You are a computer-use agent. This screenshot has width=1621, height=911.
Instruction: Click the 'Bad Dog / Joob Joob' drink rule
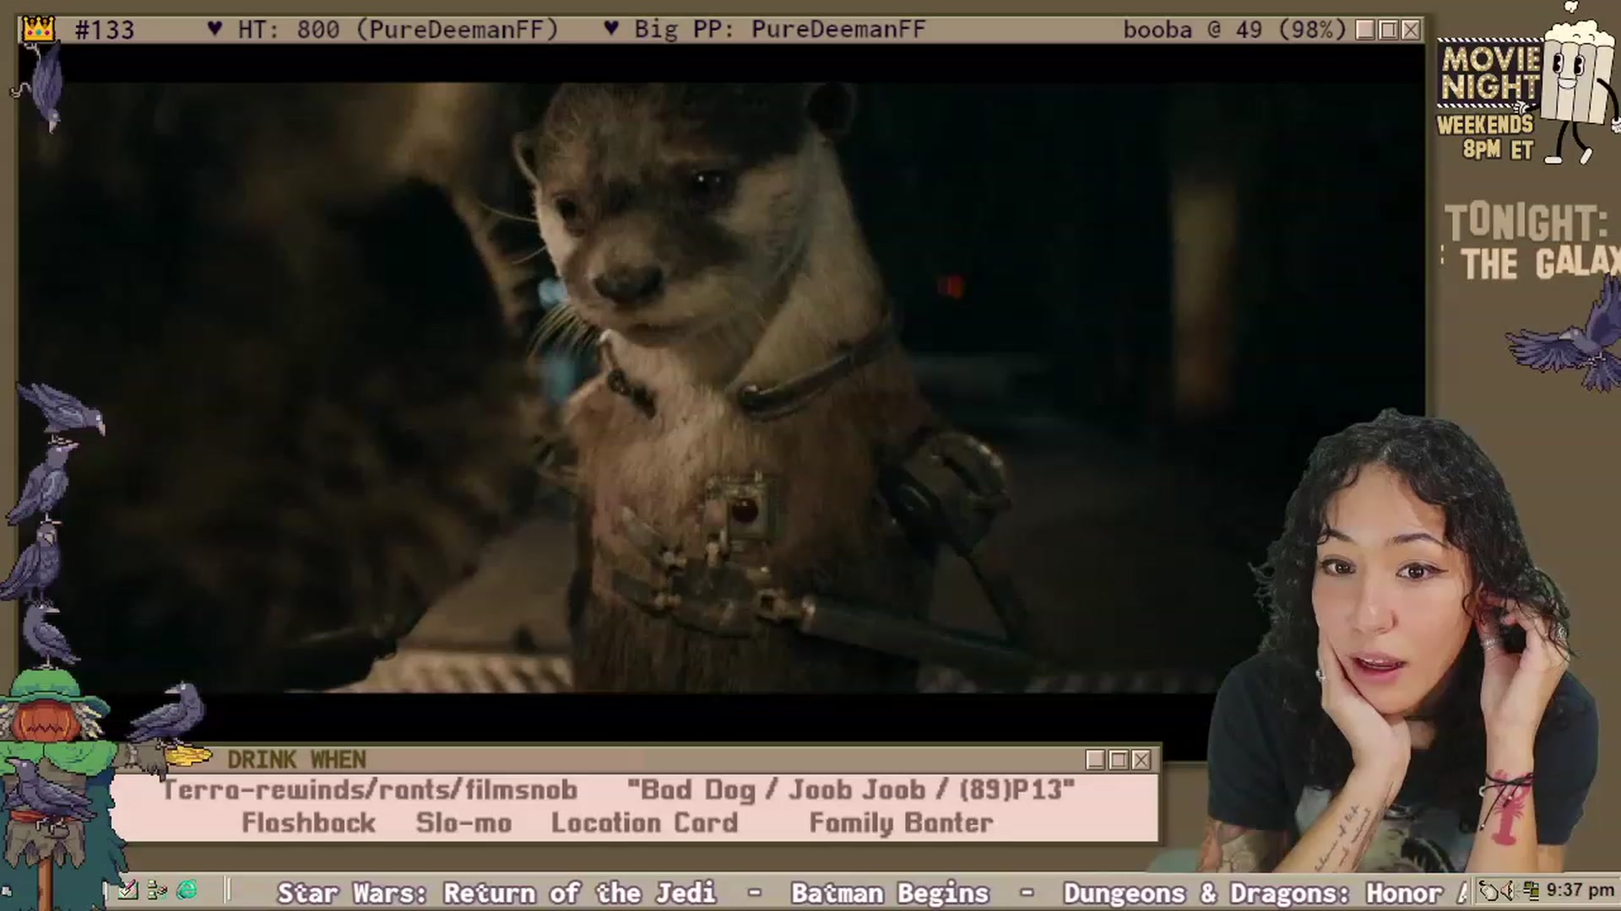[x=851, y=790]
